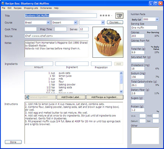Screen dimensions: 164x149
Task: Select the milk ingredient row
Action: point(72,79)
